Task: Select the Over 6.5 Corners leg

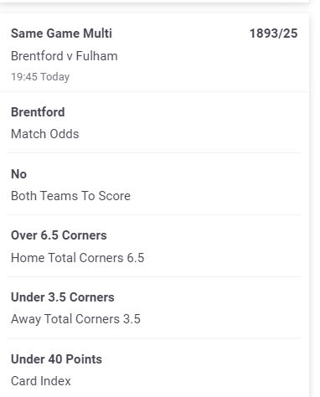Action: (x=59, y=235)
